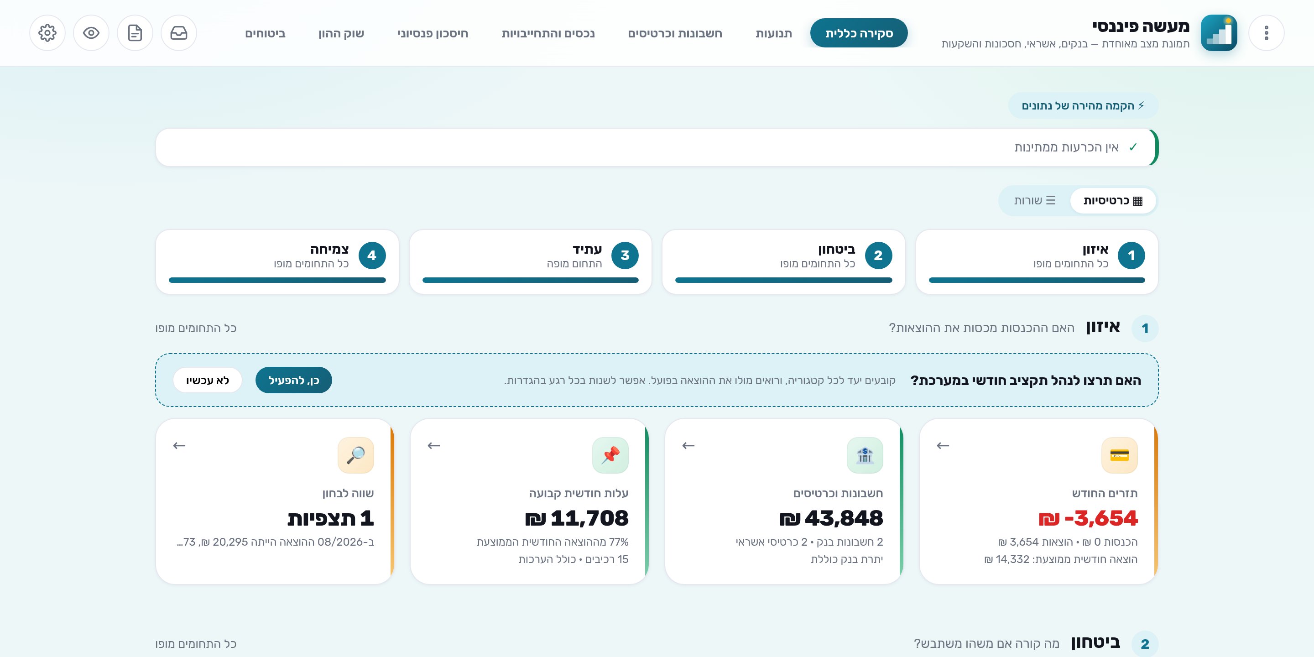Click the הקמה מהירה של נתונים button
Image resolution: width=1314 pixels, height=657 pixels.
click(x=1083, y=105)
